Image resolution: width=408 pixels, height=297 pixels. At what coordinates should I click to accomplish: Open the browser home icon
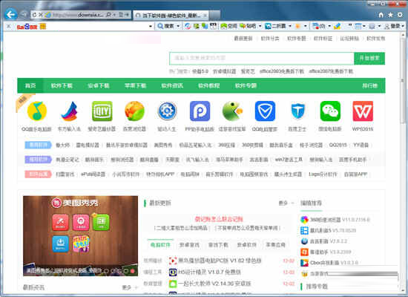point(381,15)
